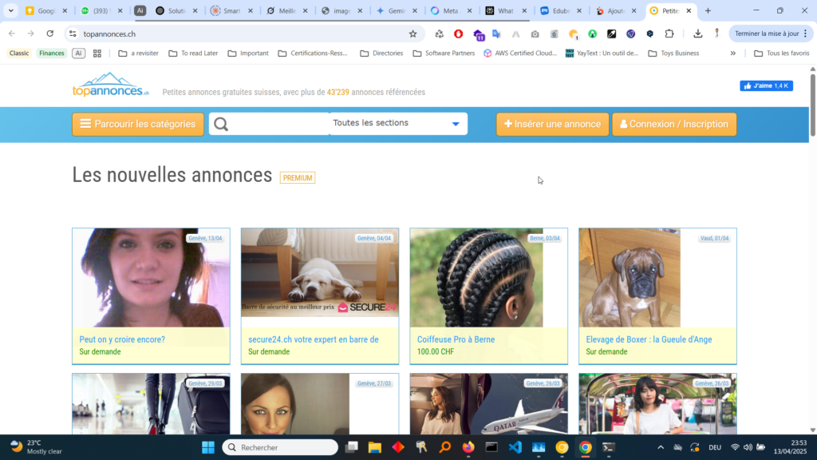Click the camera screenshot extension icon
This screenshot has width=817, height=460.
(x=535, y=34)
